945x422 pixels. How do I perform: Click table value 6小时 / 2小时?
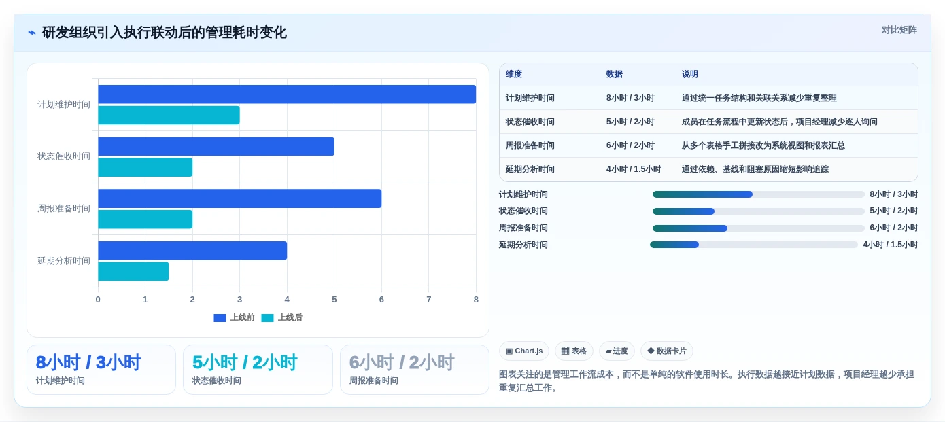[x=630, y=145]
